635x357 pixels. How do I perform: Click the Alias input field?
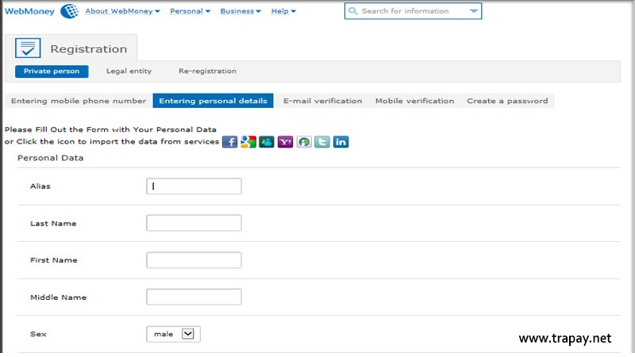coord(194,186)
